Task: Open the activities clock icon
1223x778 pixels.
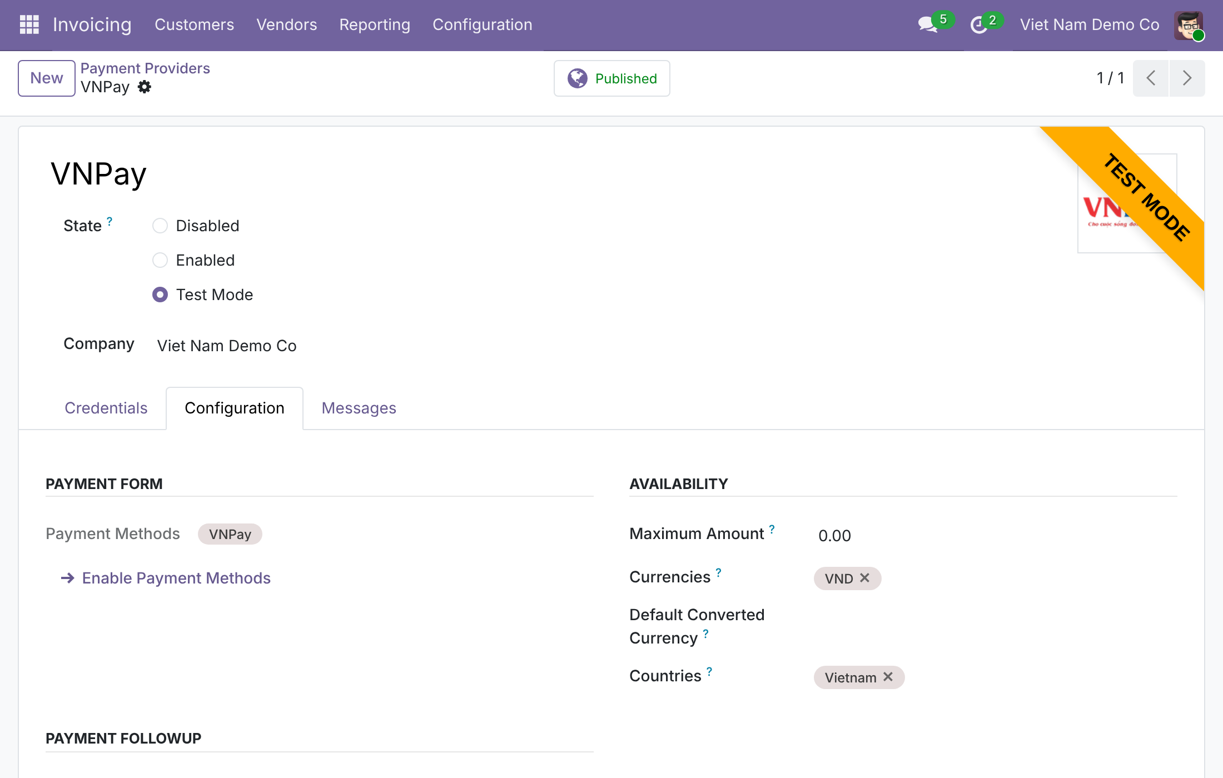Action: (979, 25)
